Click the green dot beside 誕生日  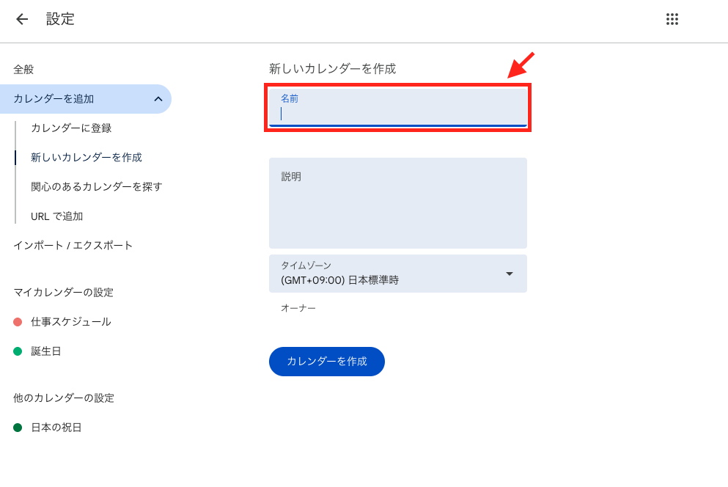pos(18,351)
